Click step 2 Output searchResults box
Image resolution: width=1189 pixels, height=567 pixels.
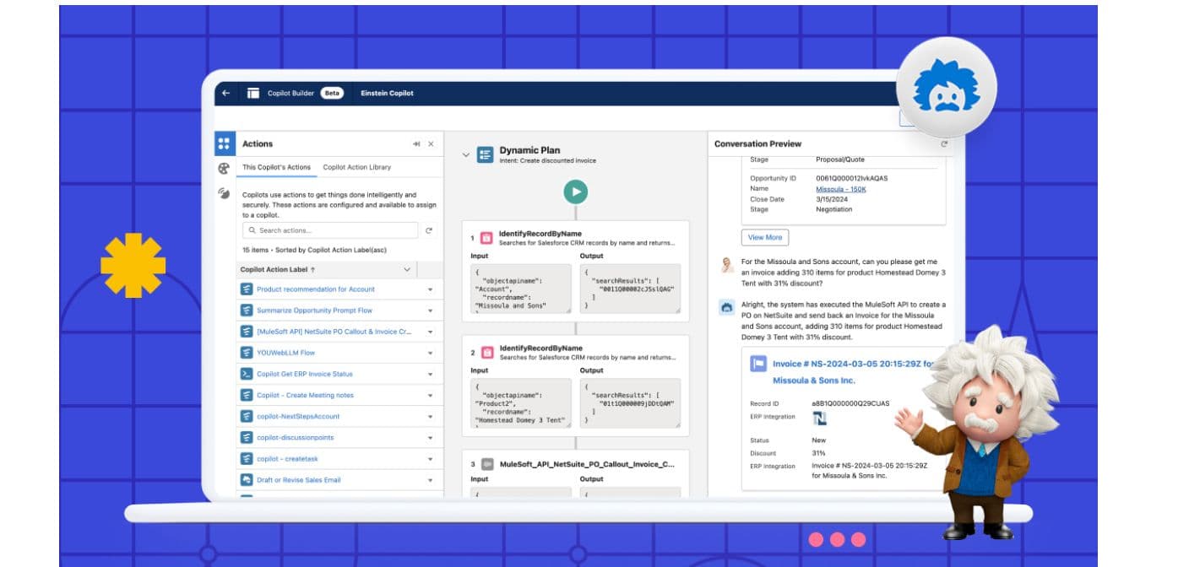click(x=630, y=403)
